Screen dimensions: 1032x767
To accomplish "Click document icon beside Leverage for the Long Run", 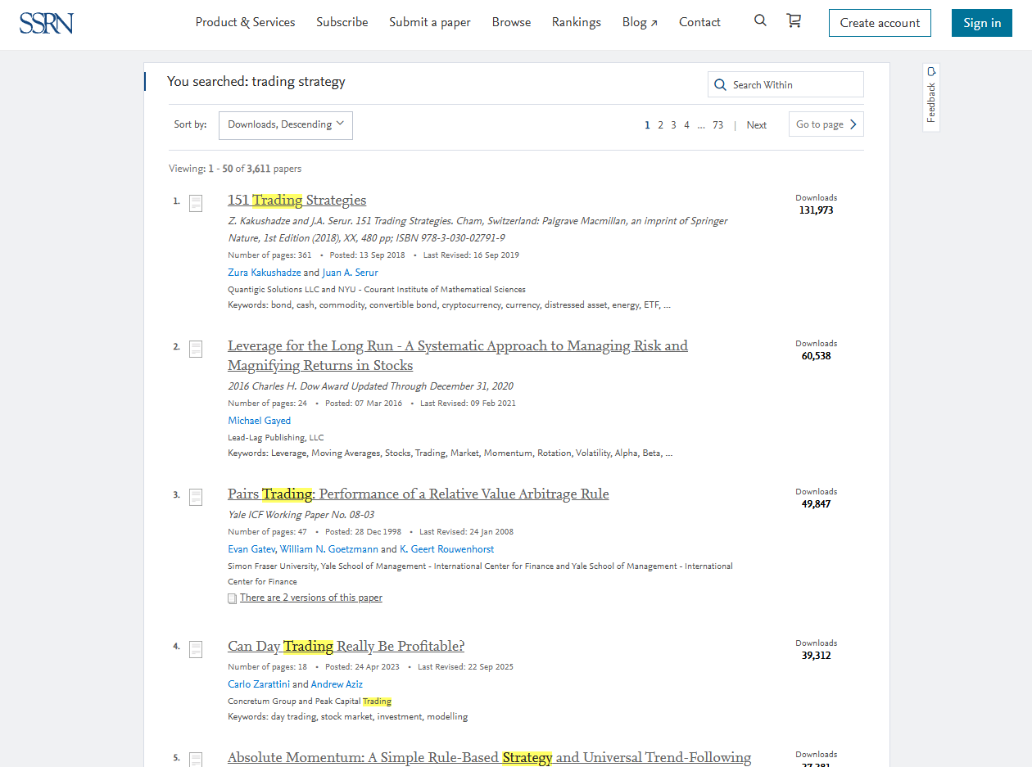I will click(x=196, y=349).
